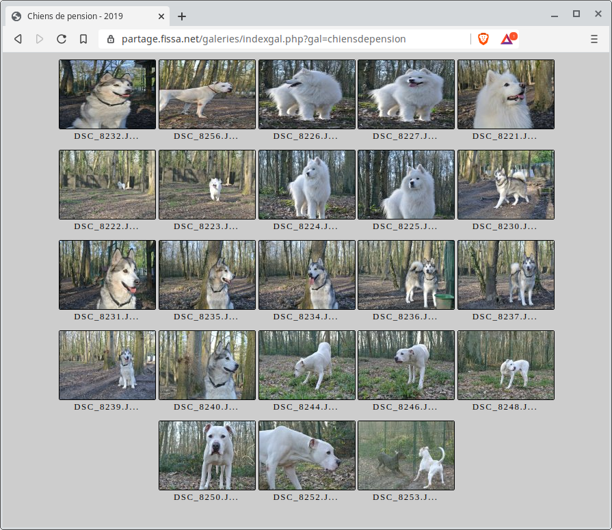The width and height of the screenshot is (612, 530).
Task: Open thumbnail of DSC_8236 photo
Action: tap(406, 275)
